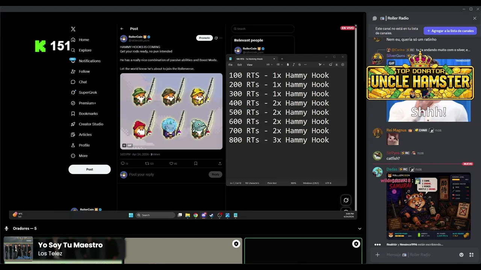Open Notifications in X sidebar
The image size is (481, 270).
(x=86, y=61)
